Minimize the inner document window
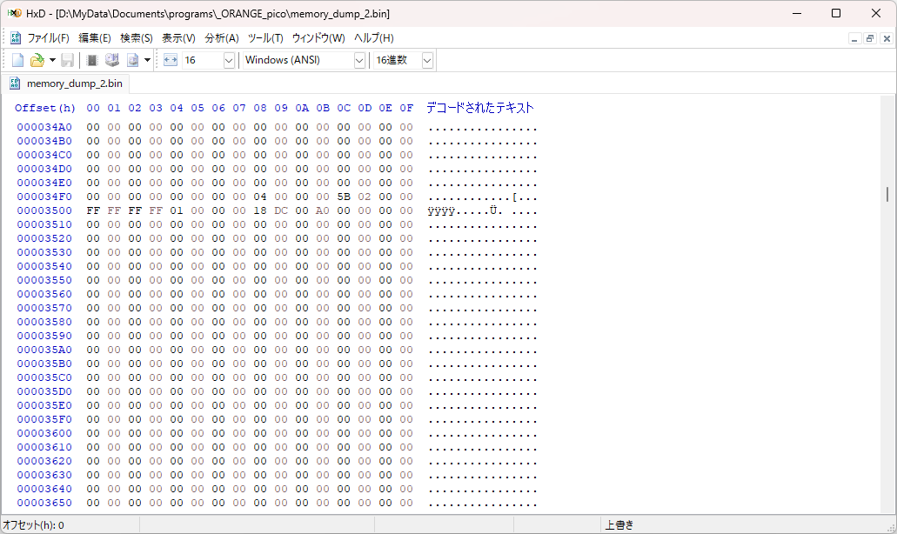 point(854,39)
